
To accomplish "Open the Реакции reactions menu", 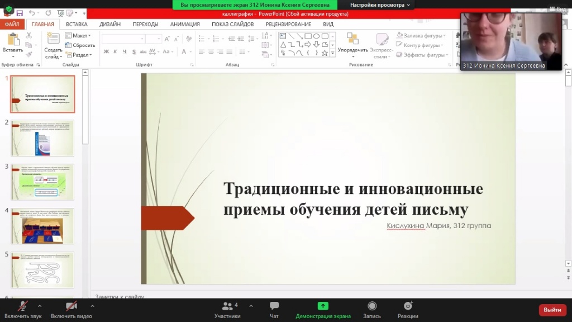I will click(x=408, y=306).
